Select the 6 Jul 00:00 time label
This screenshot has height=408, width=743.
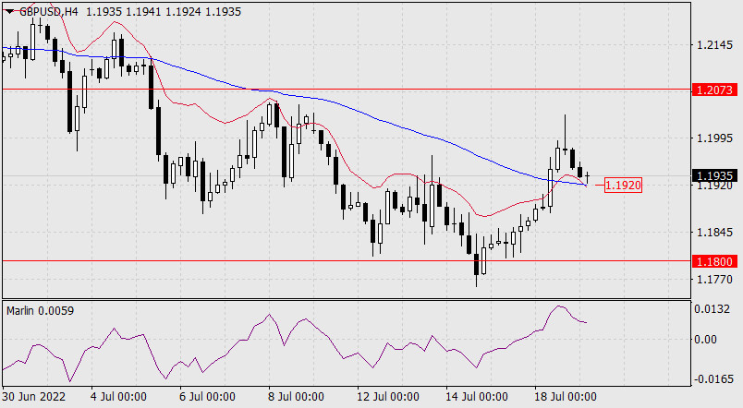(207, 396)
